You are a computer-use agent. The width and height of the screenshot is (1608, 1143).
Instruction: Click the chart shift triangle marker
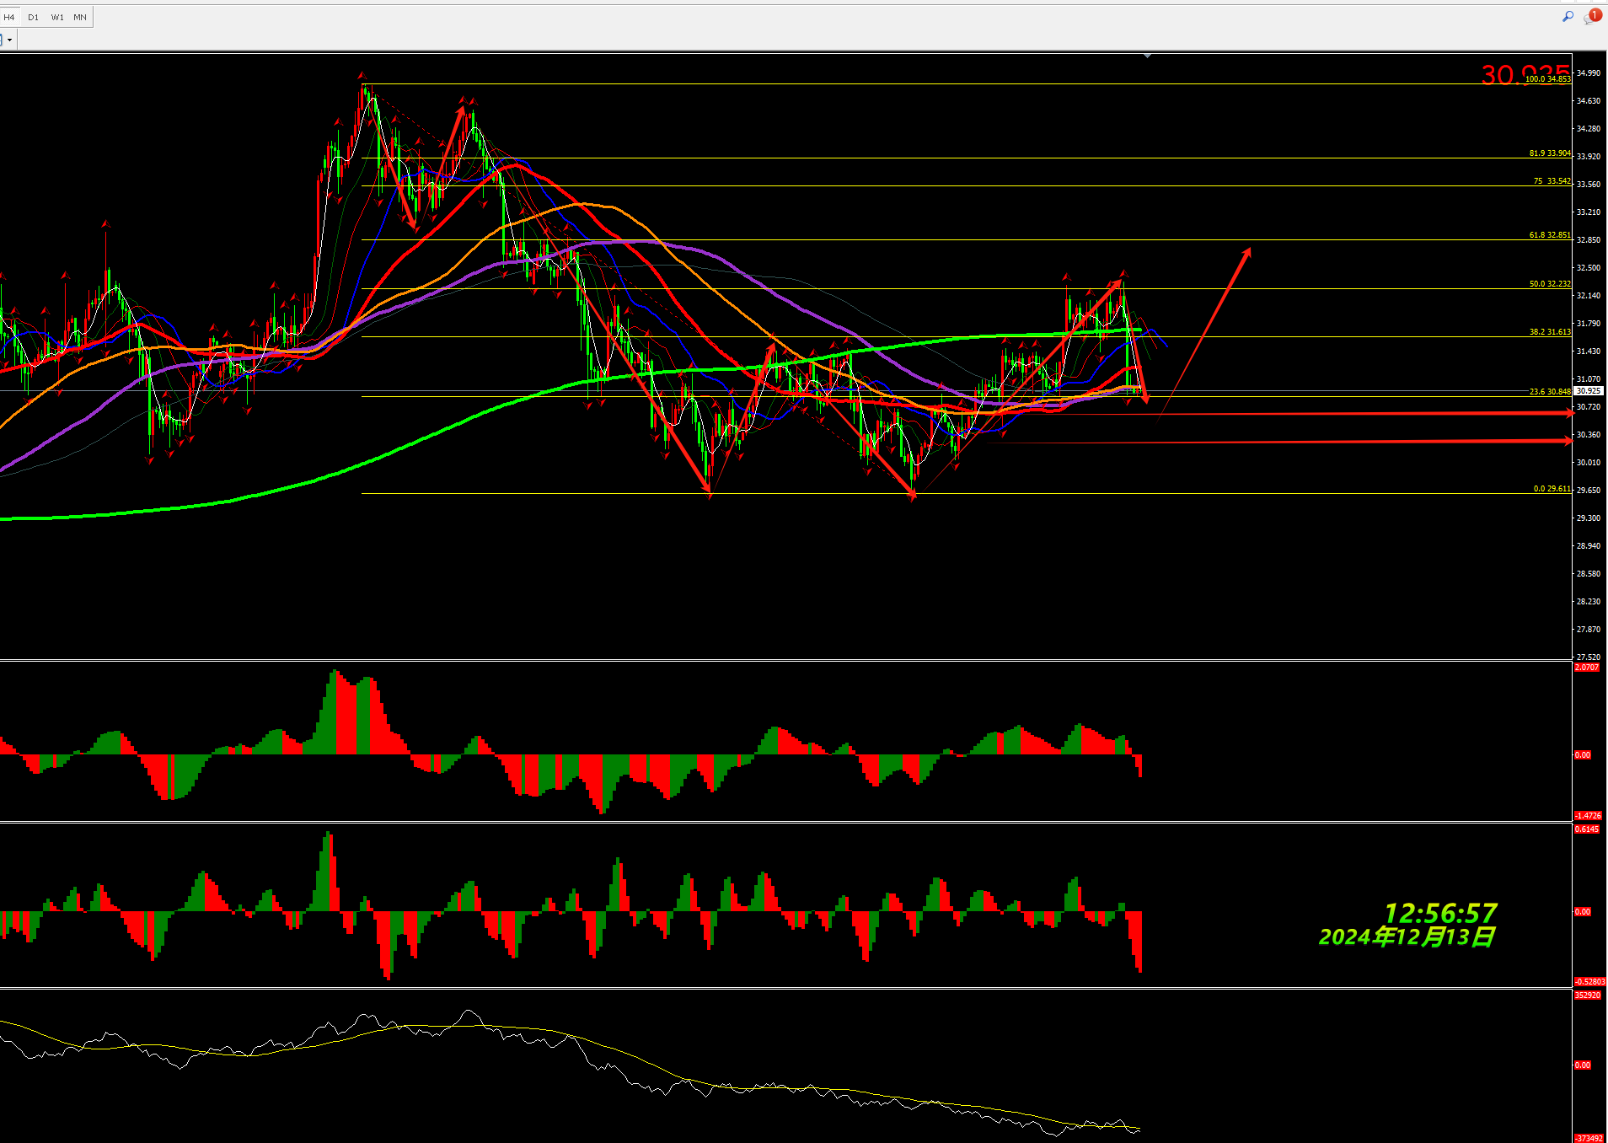(1147, 56)
